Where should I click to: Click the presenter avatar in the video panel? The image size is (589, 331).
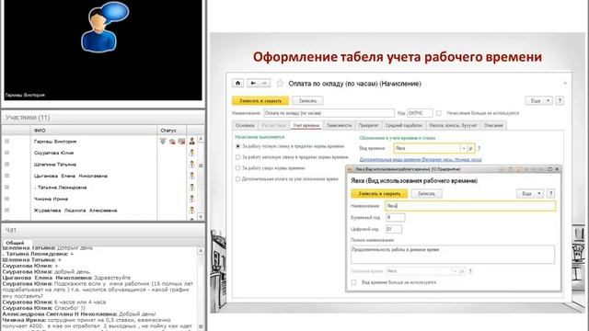(104, 27)
